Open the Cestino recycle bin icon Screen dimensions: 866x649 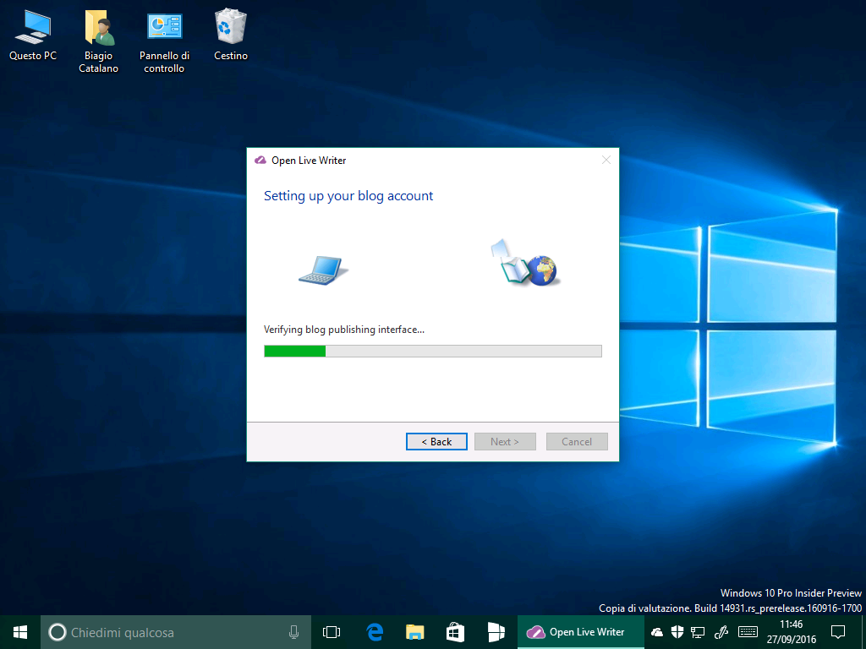pyautogui.click(x=231, y=35)
